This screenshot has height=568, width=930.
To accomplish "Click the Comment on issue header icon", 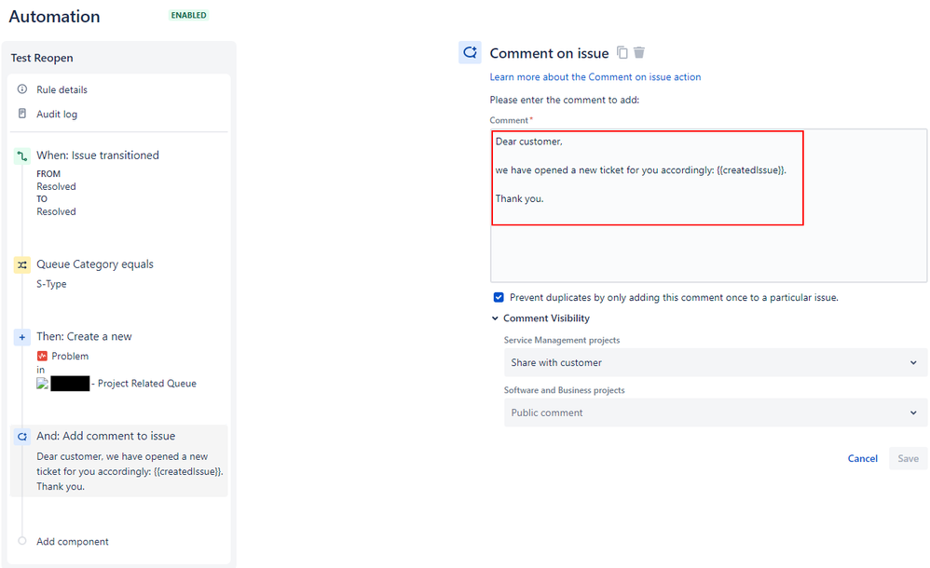I will [470, 53].
